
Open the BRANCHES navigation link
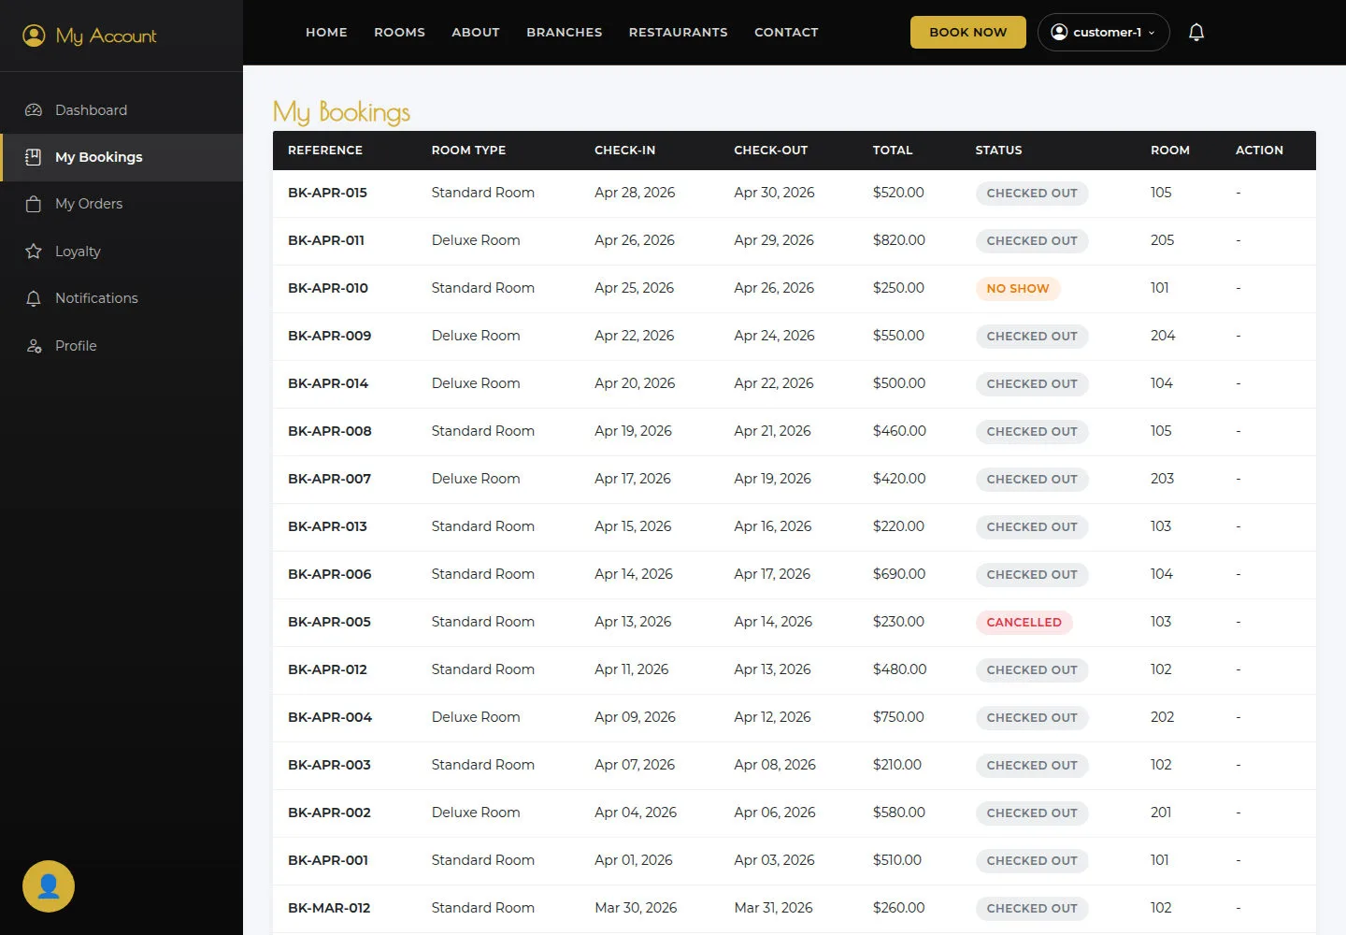[565, 33]
